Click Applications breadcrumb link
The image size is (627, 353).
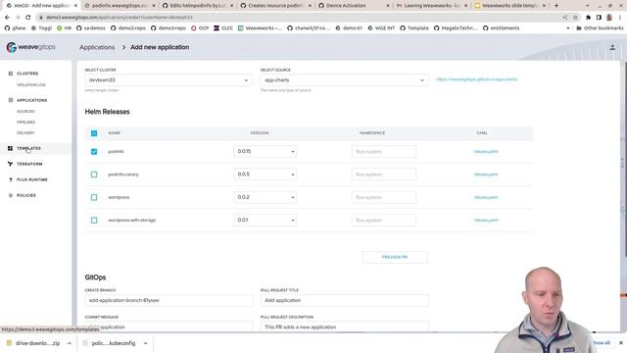point(97,47)
